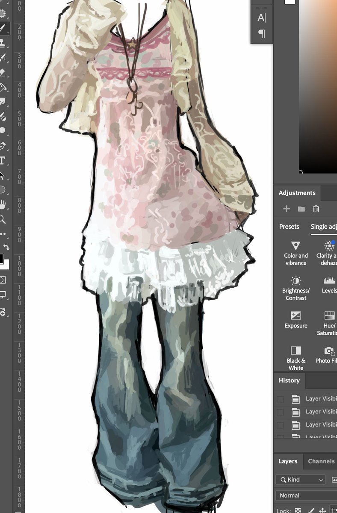
Task: Add a Clarity and dehaze adjustment
Action: (x=327, y=253)
